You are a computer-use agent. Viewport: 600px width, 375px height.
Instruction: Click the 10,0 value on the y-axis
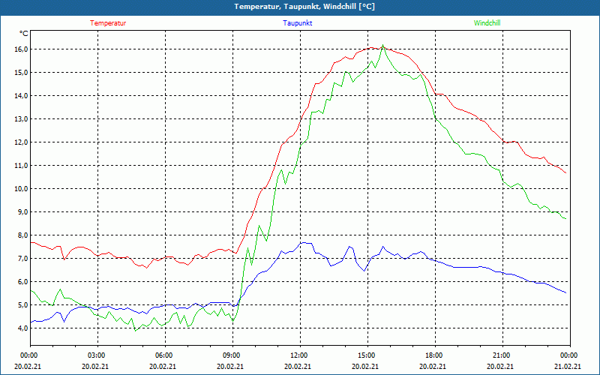click(21, 189)
